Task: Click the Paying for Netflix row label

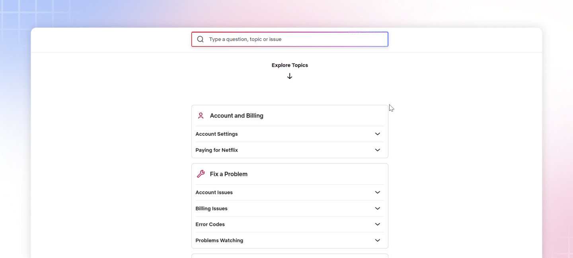Action: [216, 150]
